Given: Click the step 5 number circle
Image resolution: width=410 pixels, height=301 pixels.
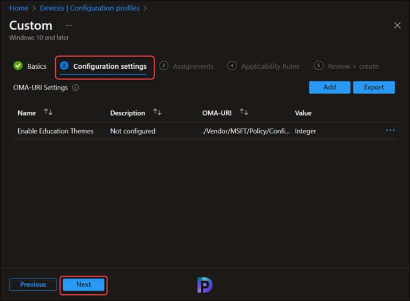Looking at the screenshot, I should [x=319, y=66].
